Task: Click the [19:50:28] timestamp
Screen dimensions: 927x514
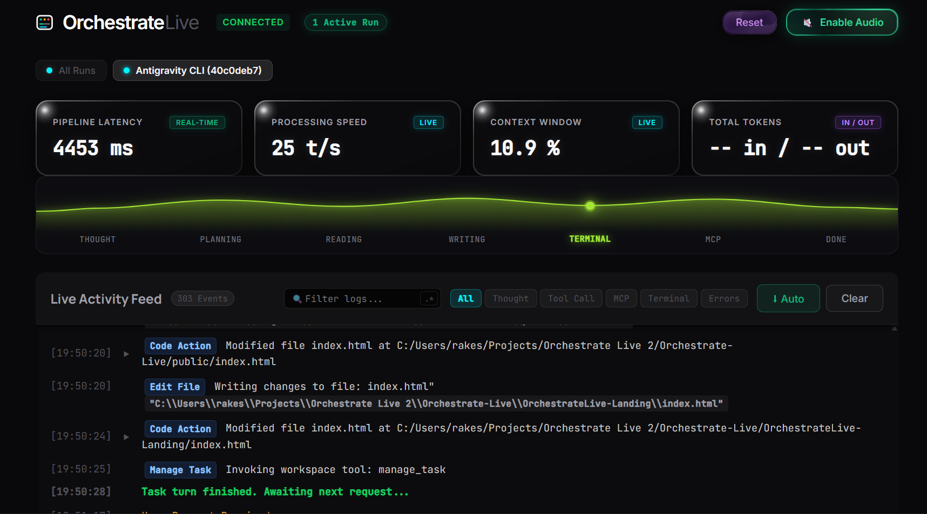Action: [x=81, y=491]
